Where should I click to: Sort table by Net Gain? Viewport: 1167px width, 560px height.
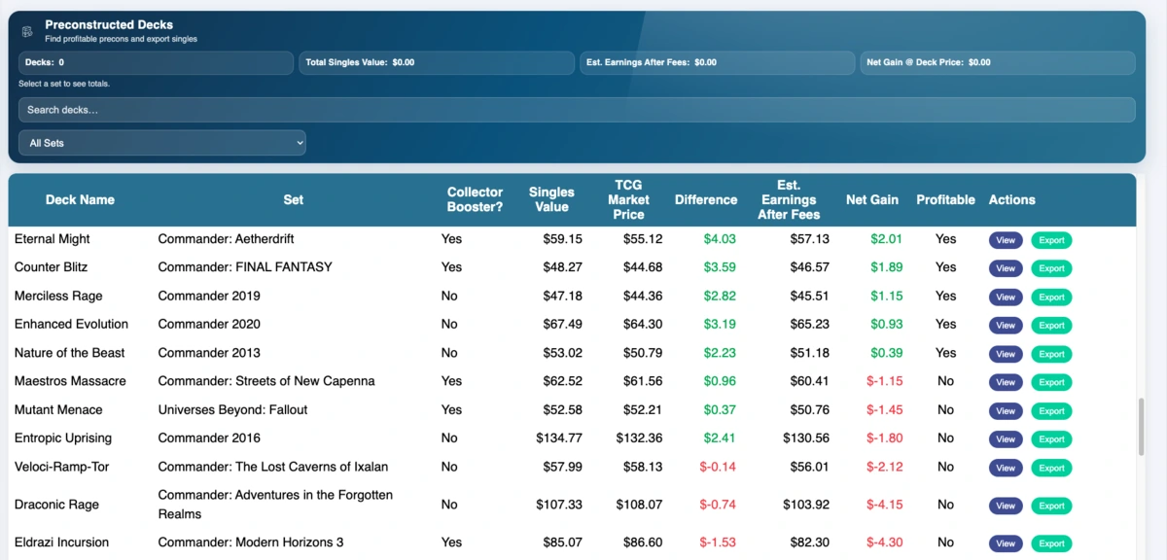coord(871,199)
